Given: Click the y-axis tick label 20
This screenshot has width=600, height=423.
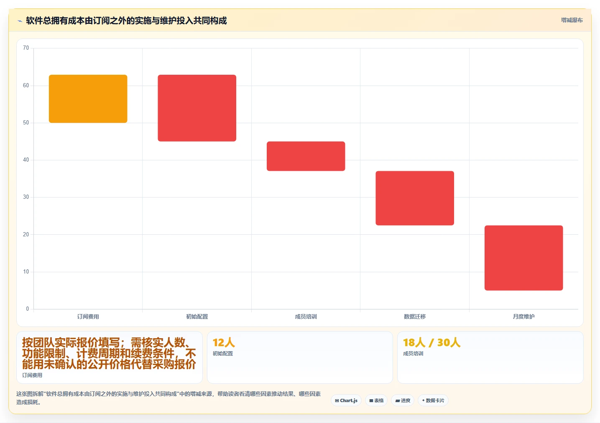Looking at the screenshot, I should click(26, 235).
